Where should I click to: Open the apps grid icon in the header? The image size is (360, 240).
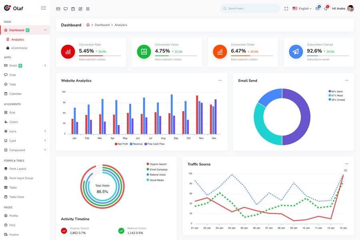click(x=87, y=8)
